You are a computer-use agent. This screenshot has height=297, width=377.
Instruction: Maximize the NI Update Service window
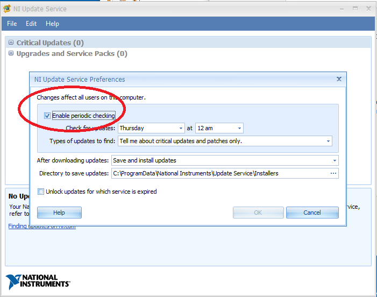click(x=355, y=9)
